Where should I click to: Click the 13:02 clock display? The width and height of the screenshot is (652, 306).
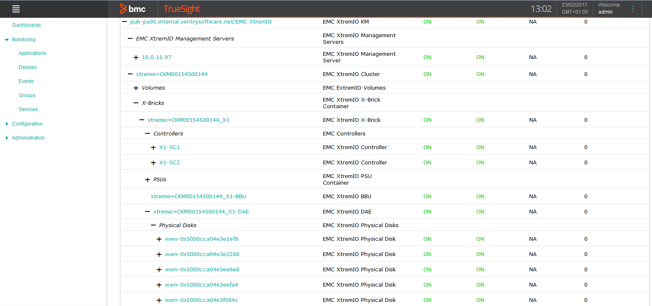click(541, 9)
